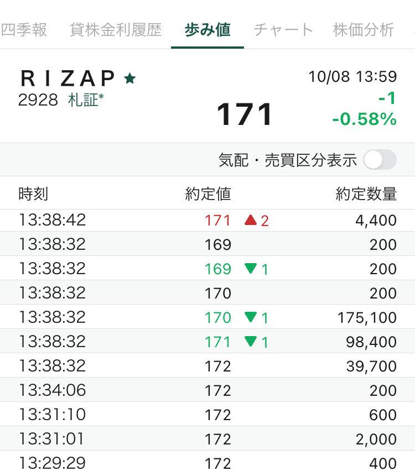Image resolution: width=415 pixels, height=471 pixels.
Task: Select the 歩み値 tab
Action: tap(207, 30)
